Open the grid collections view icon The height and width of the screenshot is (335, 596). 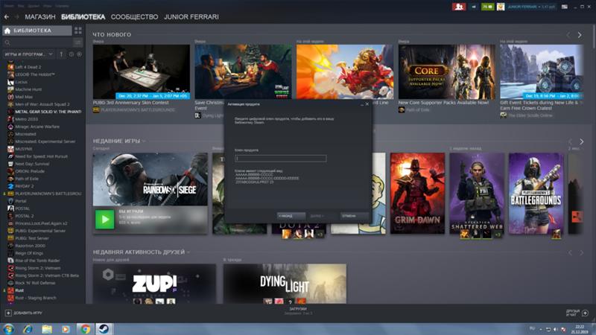pyautogui.click(x=78, y=31)
